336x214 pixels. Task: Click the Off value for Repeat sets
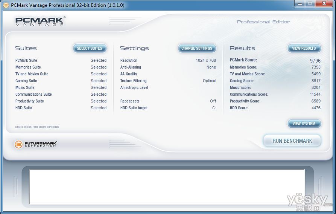click(x=213, y=101)
